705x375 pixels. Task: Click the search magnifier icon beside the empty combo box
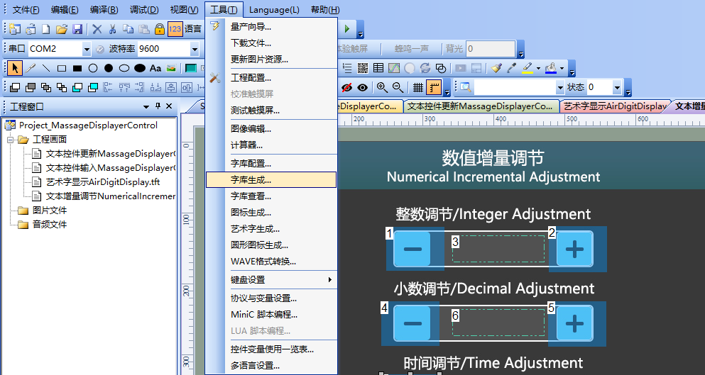coord(465,87)
